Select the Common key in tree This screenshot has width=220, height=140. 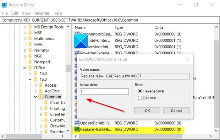(x=53, y=97)
